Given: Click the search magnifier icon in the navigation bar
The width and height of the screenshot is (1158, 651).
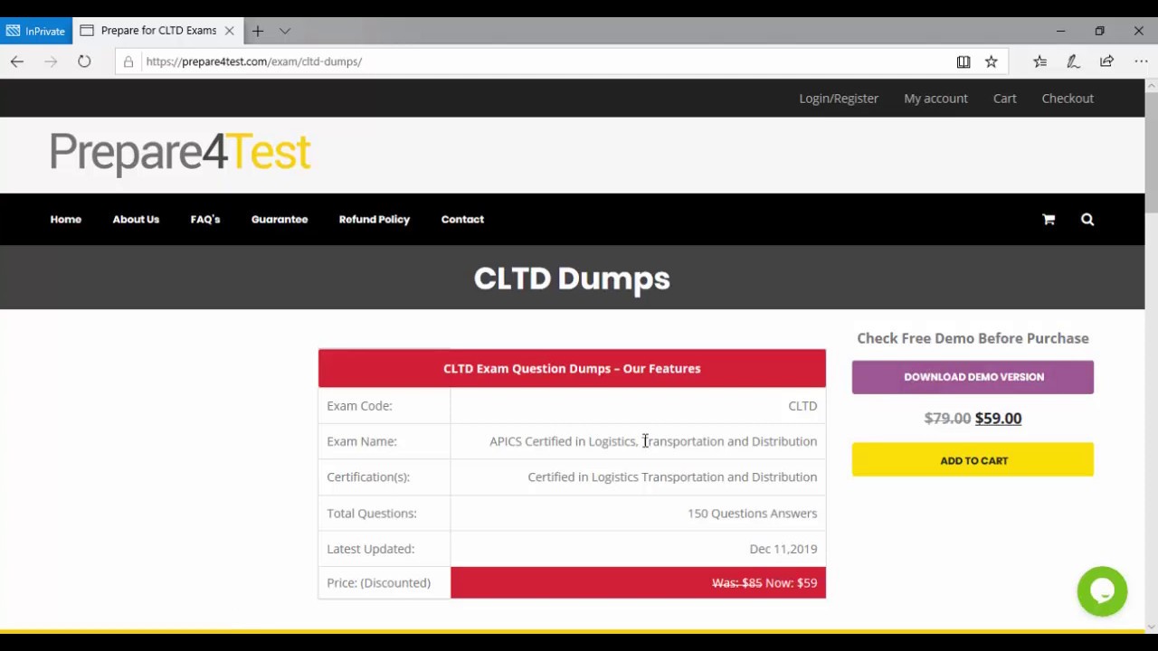Looking at the screenshot, I should [x=1087, y=219].
